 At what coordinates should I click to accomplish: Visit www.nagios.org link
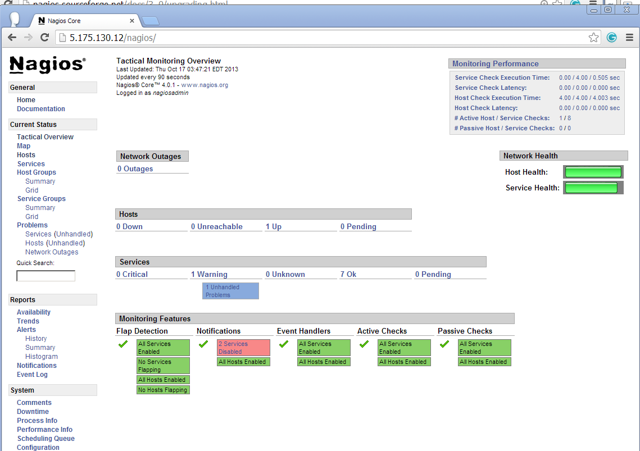[x=205, y=85]
